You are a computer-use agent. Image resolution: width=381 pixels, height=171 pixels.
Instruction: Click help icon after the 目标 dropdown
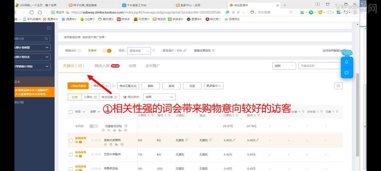click(153, 50)
